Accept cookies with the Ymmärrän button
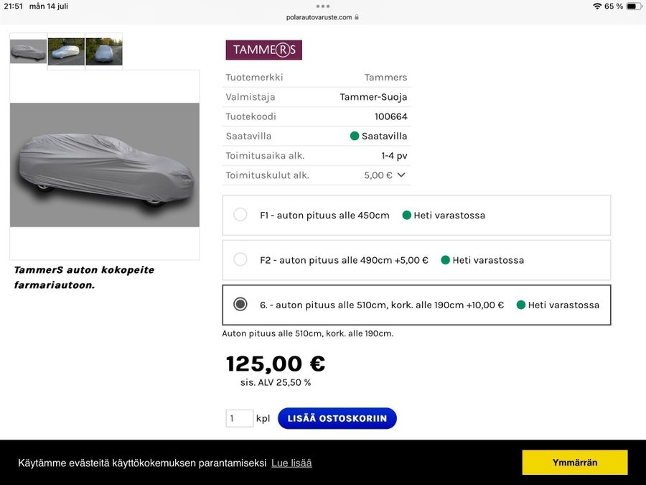This screenshot has width=646, height=485. [574, 462]
